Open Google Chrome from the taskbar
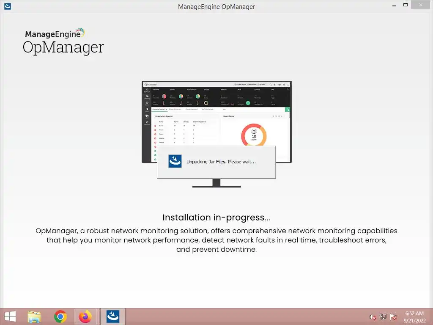The height and width of the screenshot is (325, 433). pos(60,317)
